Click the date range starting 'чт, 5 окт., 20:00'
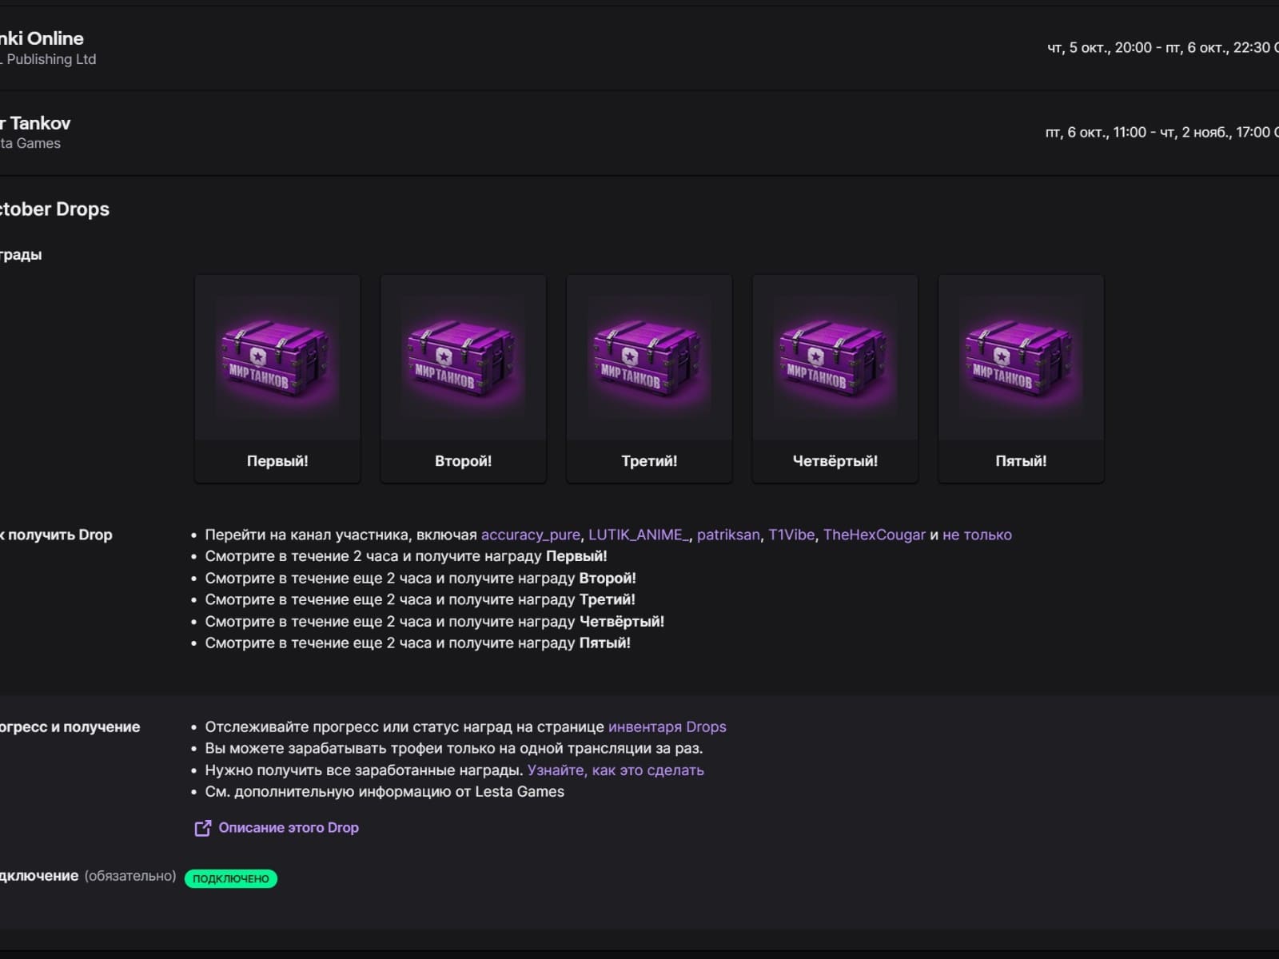The width and height of the screenshot is (1279, 959). pyautogui.click(x=1162, y=48)
